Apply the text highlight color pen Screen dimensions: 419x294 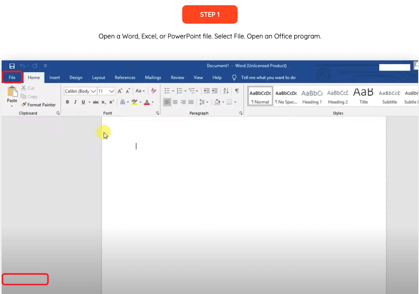click(134, 102)
